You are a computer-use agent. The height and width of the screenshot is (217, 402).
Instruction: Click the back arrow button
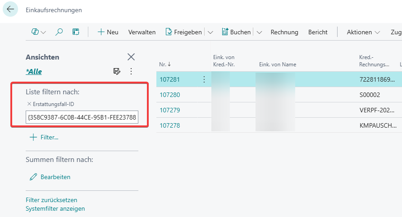(10, 9)
